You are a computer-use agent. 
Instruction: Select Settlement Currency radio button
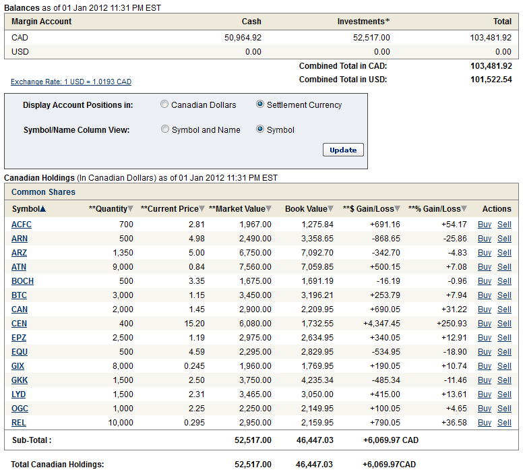tap(260, 105)
